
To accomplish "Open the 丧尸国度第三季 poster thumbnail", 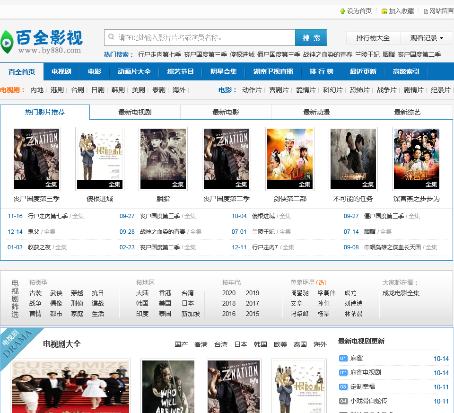I will [36, 159].
